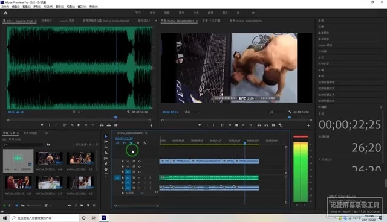Open Comparison View in Program monitor
Image resolution: width=387 pixels, height=222 pixels.
coord(281,125)
